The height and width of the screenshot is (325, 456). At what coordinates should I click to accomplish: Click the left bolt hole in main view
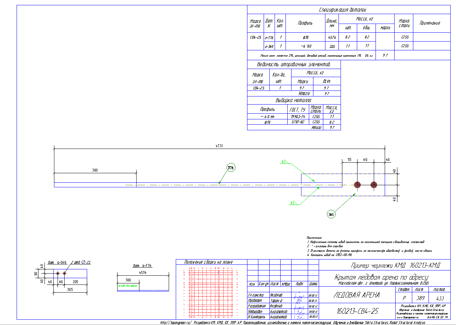358,185
